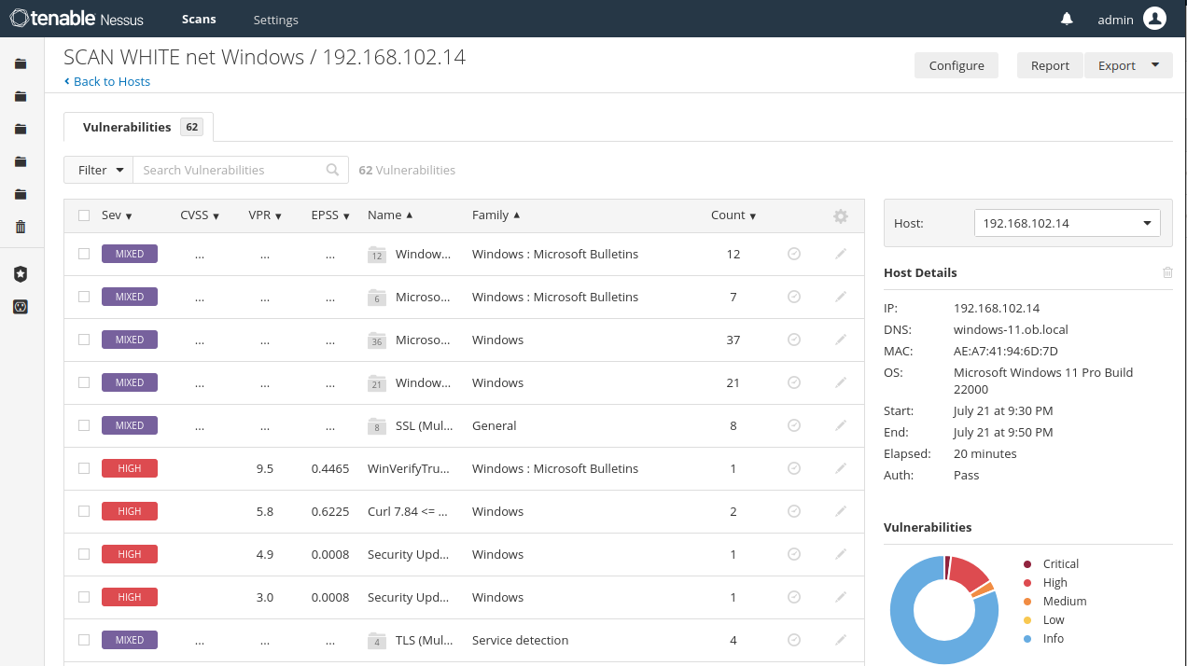Open the Filter dropdown
This screenshot has width=1187, height=666.
[98, 170]
